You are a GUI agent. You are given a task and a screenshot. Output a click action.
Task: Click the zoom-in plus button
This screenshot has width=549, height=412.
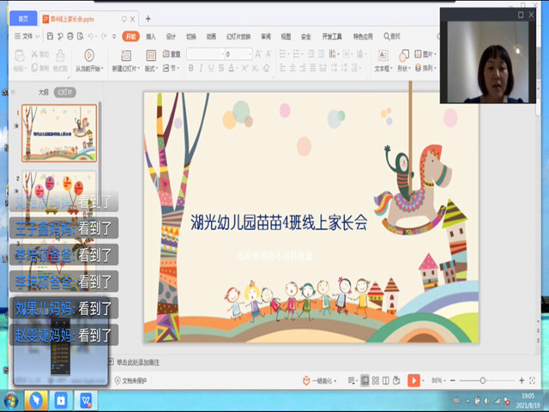point(522,380)
